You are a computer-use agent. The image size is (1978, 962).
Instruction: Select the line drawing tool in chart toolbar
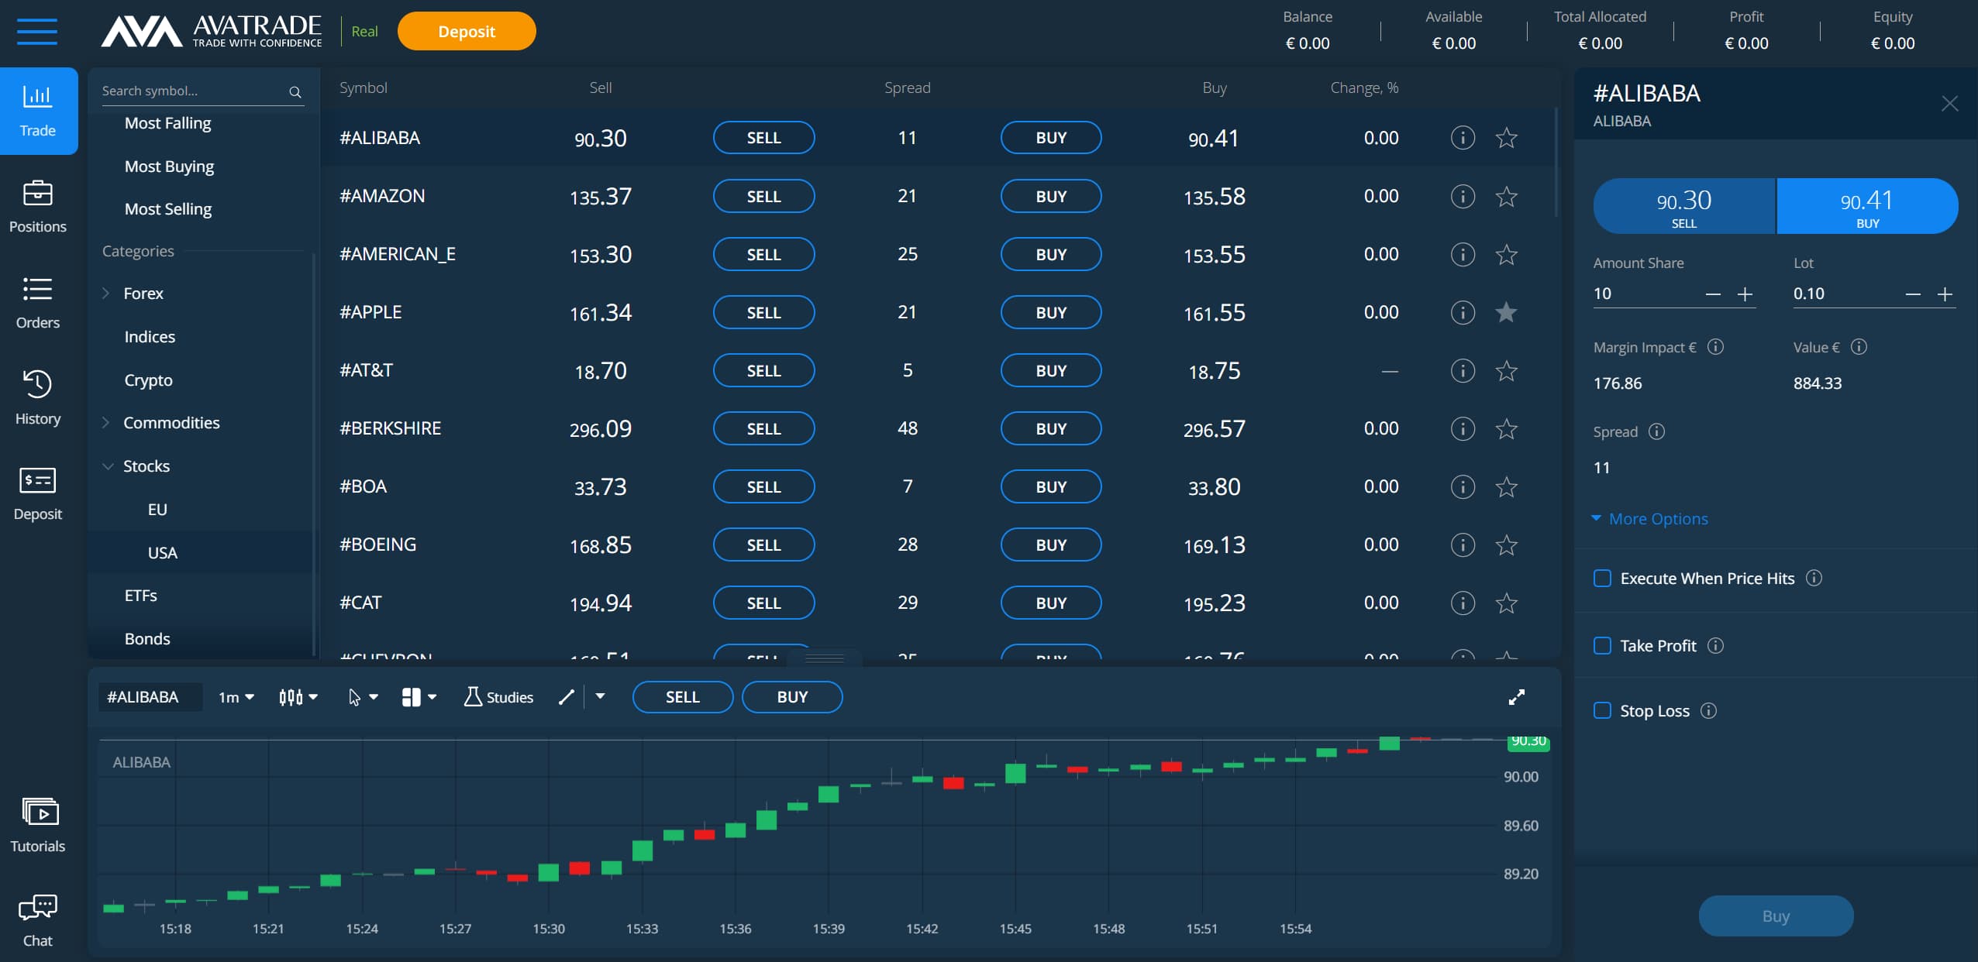[567, 697]
